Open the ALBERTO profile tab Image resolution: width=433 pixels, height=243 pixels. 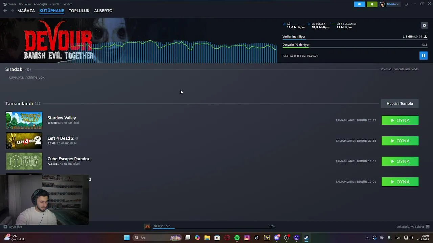tap(103, 11)
